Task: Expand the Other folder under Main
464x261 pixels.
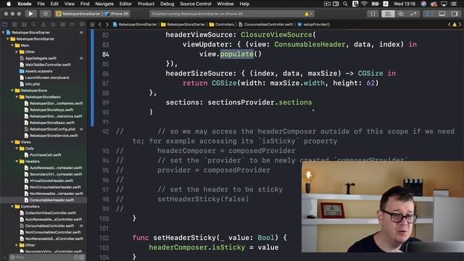Action: 17,51
